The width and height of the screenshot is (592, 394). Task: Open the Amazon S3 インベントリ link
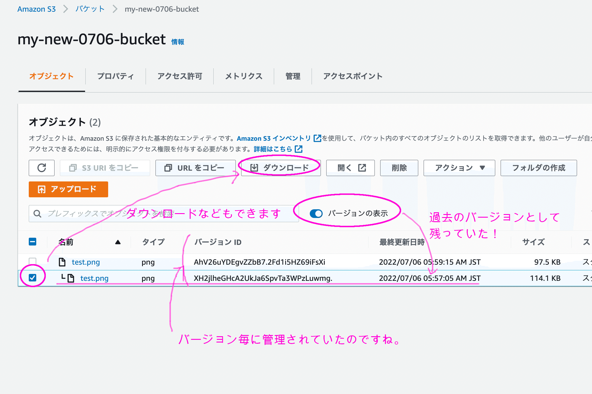[x=274, y=138]
